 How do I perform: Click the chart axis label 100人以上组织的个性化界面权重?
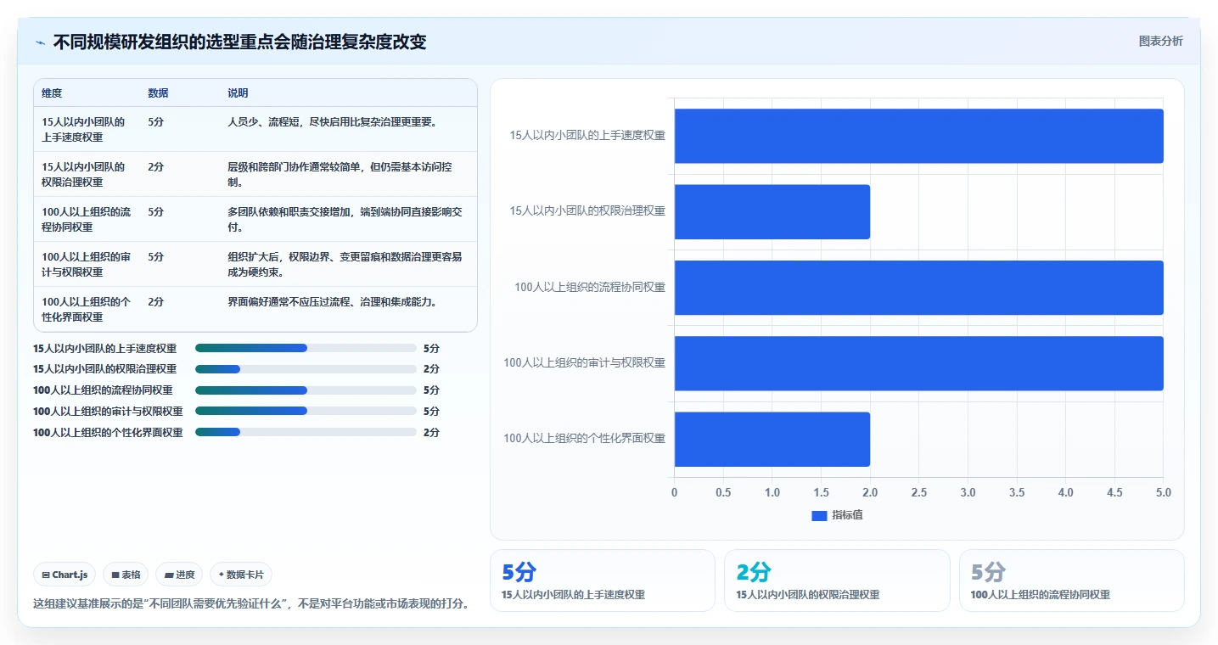point(585,439)
